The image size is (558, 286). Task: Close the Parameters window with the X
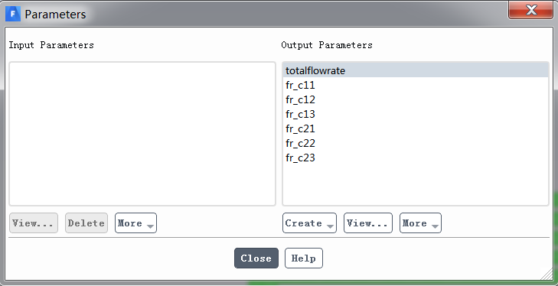tap(530, 10)
